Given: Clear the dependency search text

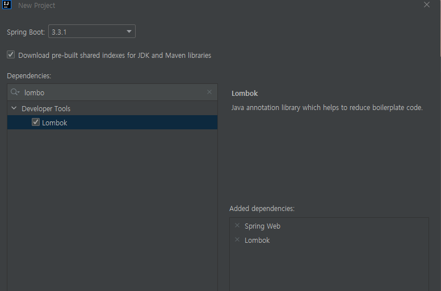Looking at the screenshot, I should pos(209,92).
